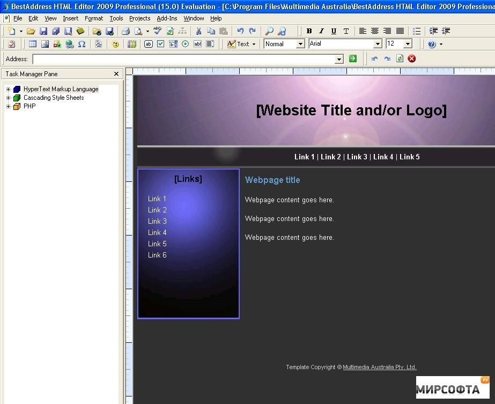Expand the PHP tree node

point(8,106)
